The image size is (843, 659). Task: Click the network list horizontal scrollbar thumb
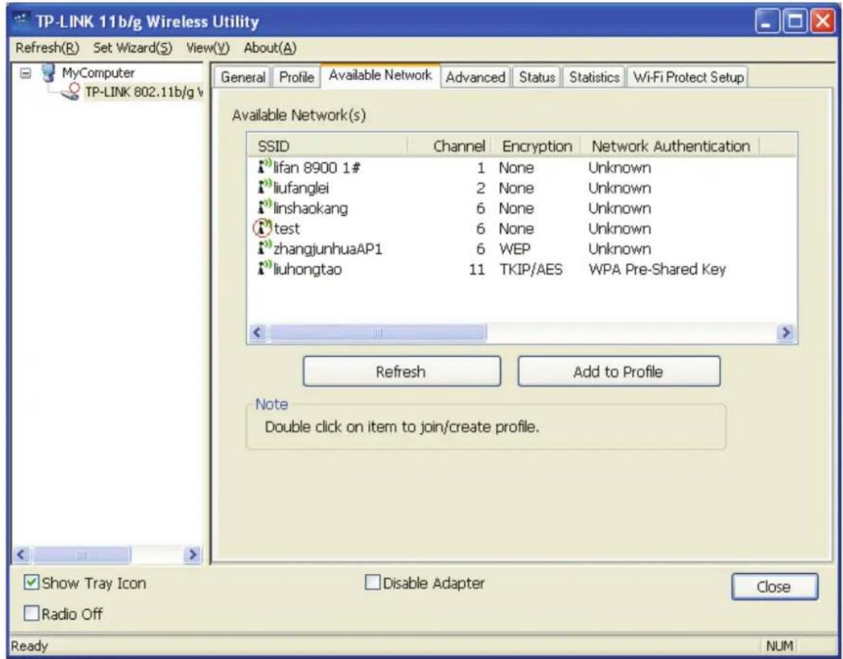(x=377, y=333)
